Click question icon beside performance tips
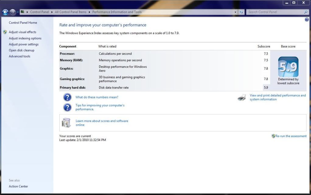Screen dimensions: 311x195 pos(67,107)
